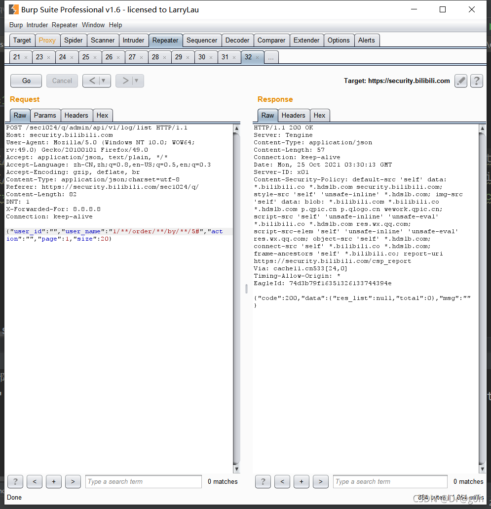Screen dimensions: 491x509
Task: Go to previous match in response search
Action: pos(282,481)
